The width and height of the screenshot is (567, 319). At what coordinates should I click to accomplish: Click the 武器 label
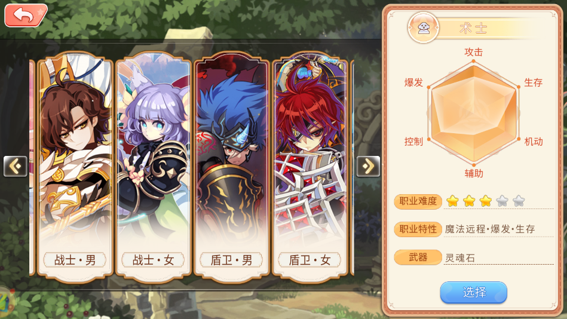(418, 257)
